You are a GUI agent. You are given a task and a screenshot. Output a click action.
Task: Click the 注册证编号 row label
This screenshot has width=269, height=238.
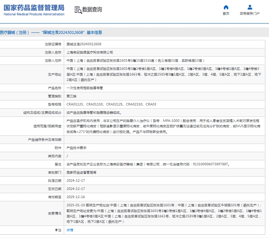tap(53, 44)
